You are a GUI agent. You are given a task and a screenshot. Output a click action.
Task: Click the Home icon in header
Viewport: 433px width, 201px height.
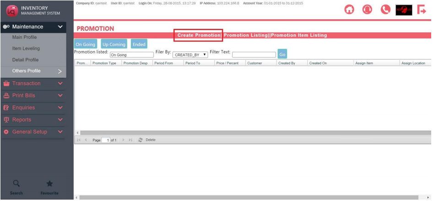coord(349,10)
